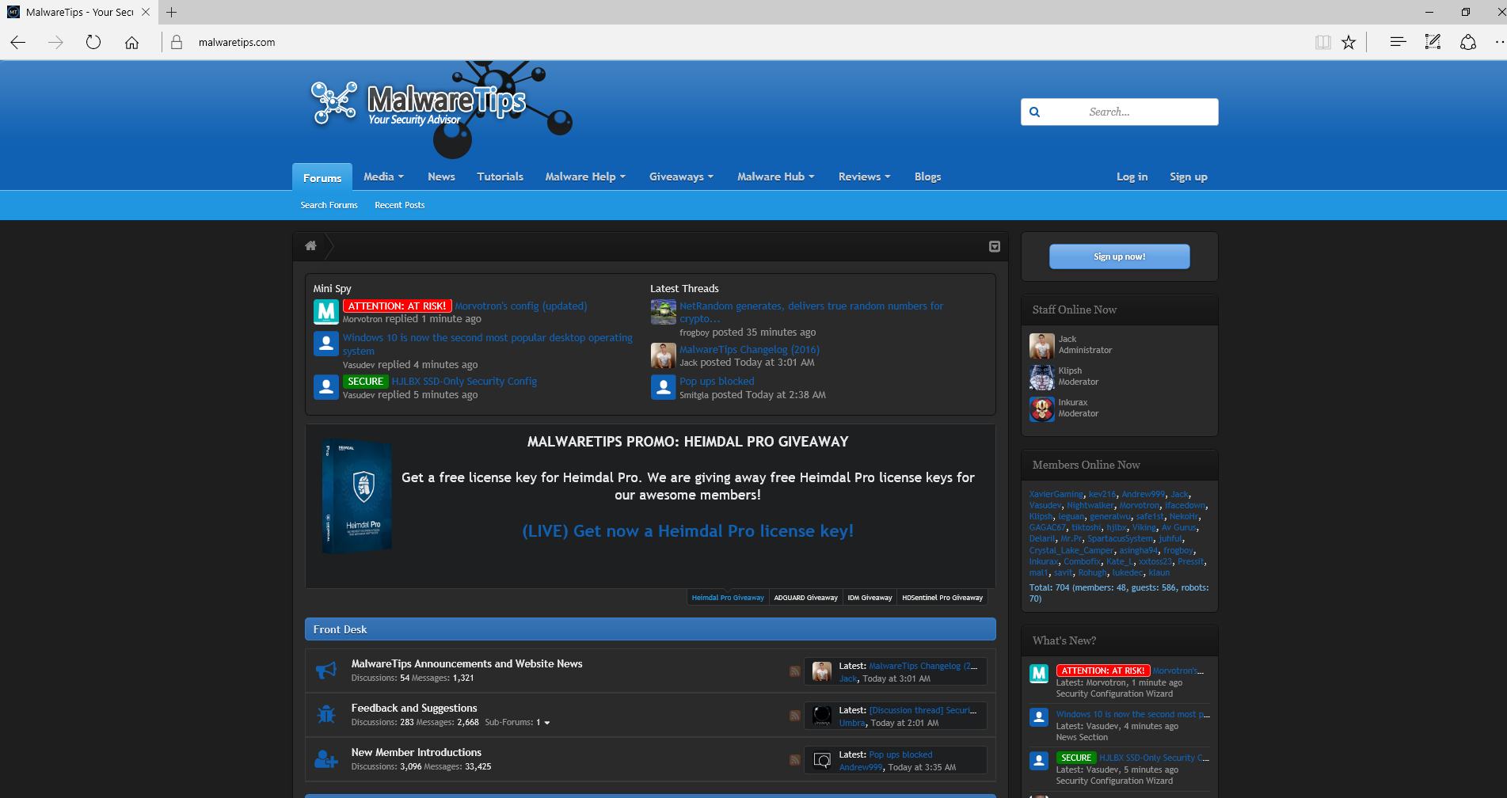The height and width of the screenshot is (798, 1507).
Task: View Inkurax's staff avatar
Action: [1042, 409]
